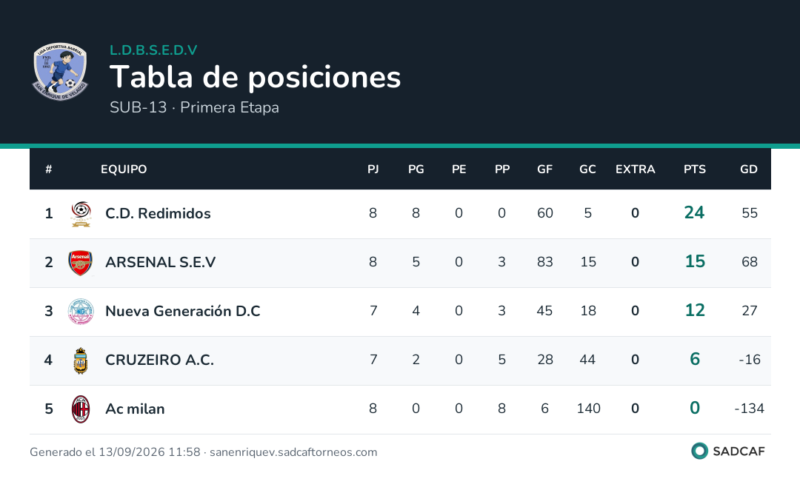Click the Arsenal S.E.V team crest
Screen dimensions: 800x490
(81, 263)
